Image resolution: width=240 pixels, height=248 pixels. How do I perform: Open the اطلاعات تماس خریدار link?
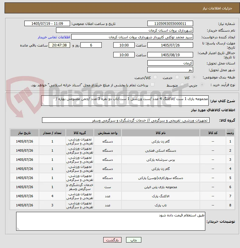[x=54, y=37]
